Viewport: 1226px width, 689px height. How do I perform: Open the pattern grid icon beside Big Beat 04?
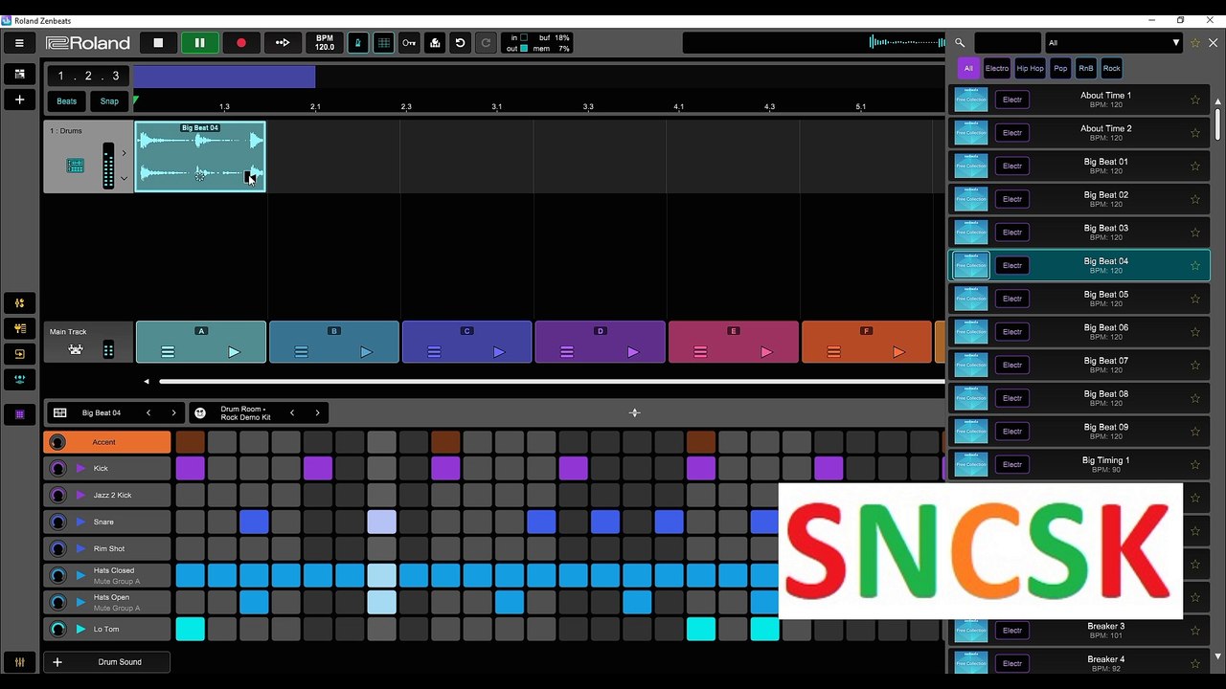[x=60, y=413]
